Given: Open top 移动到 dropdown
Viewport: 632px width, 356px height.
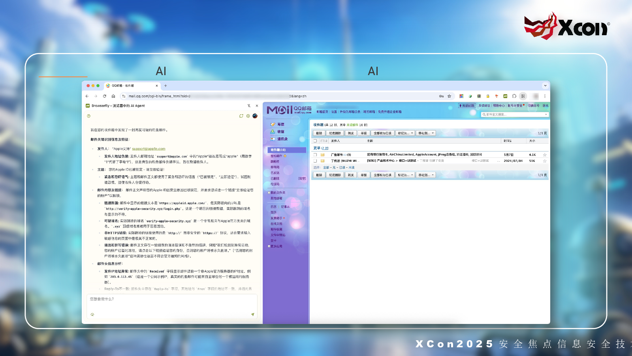Looking at the screenshot, I should click(426, 133).
